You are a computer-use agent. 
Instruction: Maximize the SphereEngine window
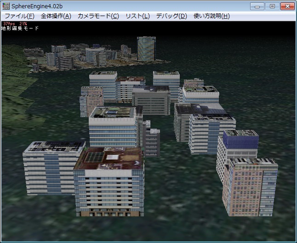coord(272,6)
